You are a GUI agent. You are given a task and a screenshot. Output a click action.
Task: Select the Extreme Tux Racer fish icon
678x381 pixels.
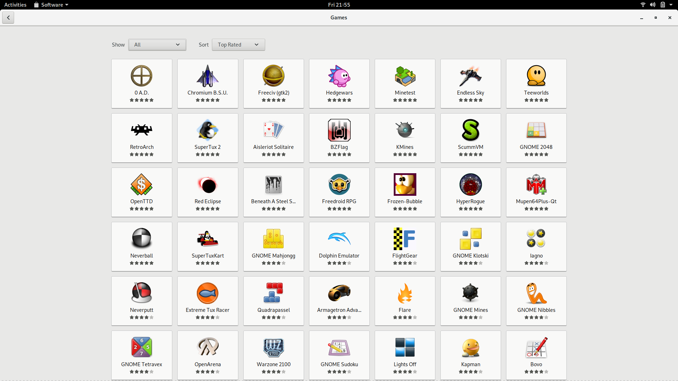(x=208, y=293)
